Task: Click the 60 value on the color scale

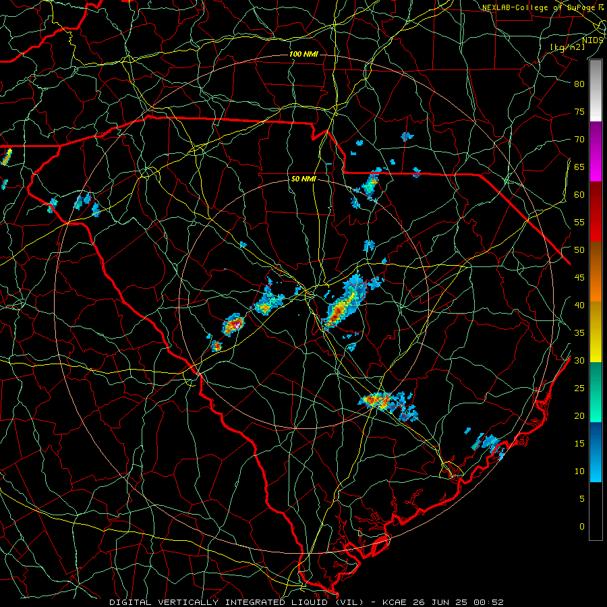Action: pyautogui.click(x=579, y=195)
